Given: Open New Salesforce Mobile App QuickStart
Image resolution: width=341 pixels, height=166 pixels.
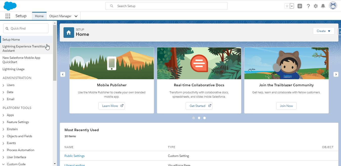Looking at the screenshot, I should click(x=26, y=60).
